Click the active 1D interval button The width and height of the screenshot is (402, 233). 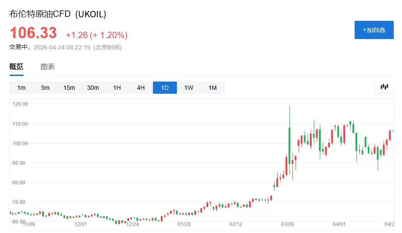(165, 88)
